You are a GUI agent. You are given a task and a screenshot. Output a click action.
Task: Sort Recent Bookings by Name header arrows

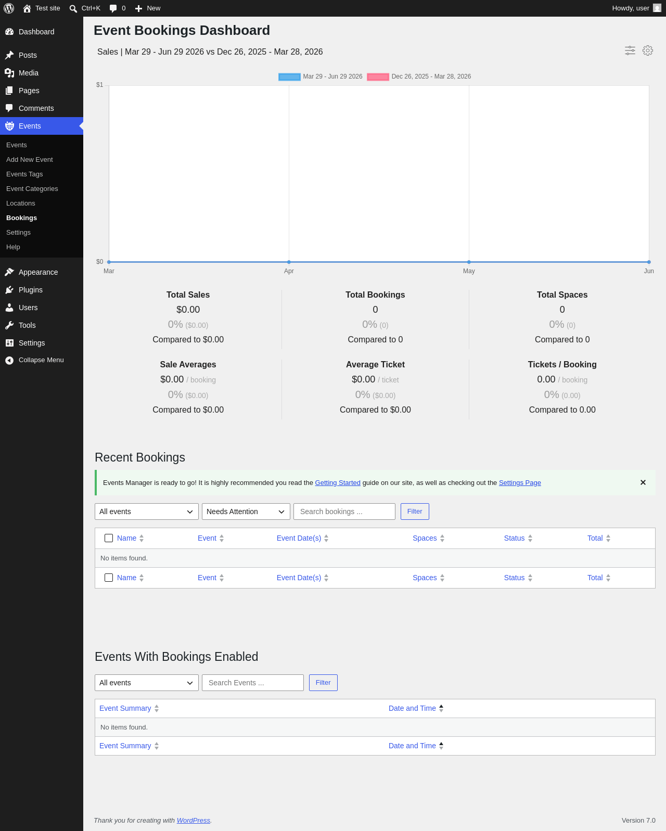pyautogui.click(x=142, y=539)
